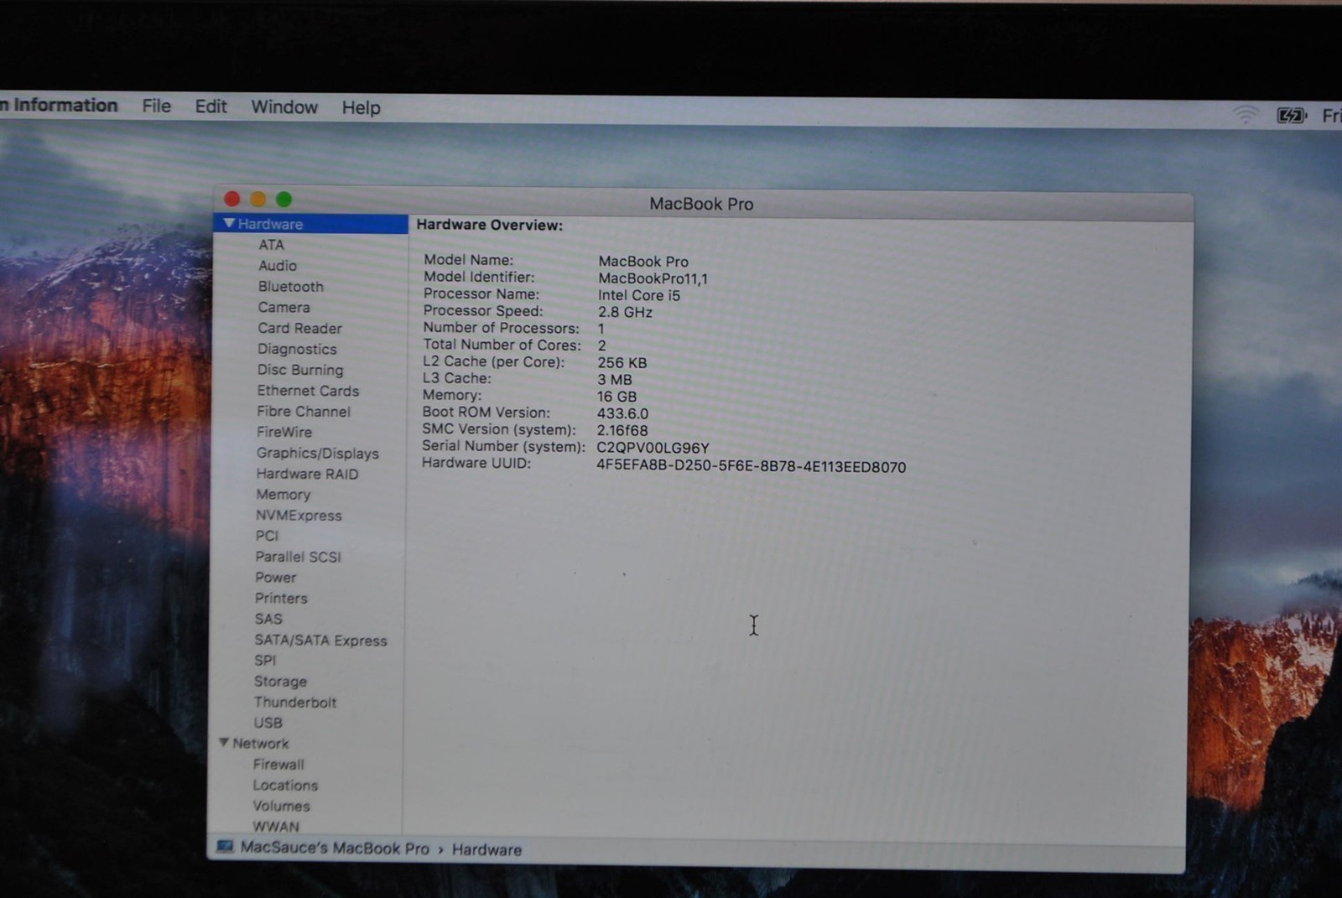Open the Help menu
The height and width of the screenshot is (898, 1342).
pyautogui.click(x=361, y=107)
